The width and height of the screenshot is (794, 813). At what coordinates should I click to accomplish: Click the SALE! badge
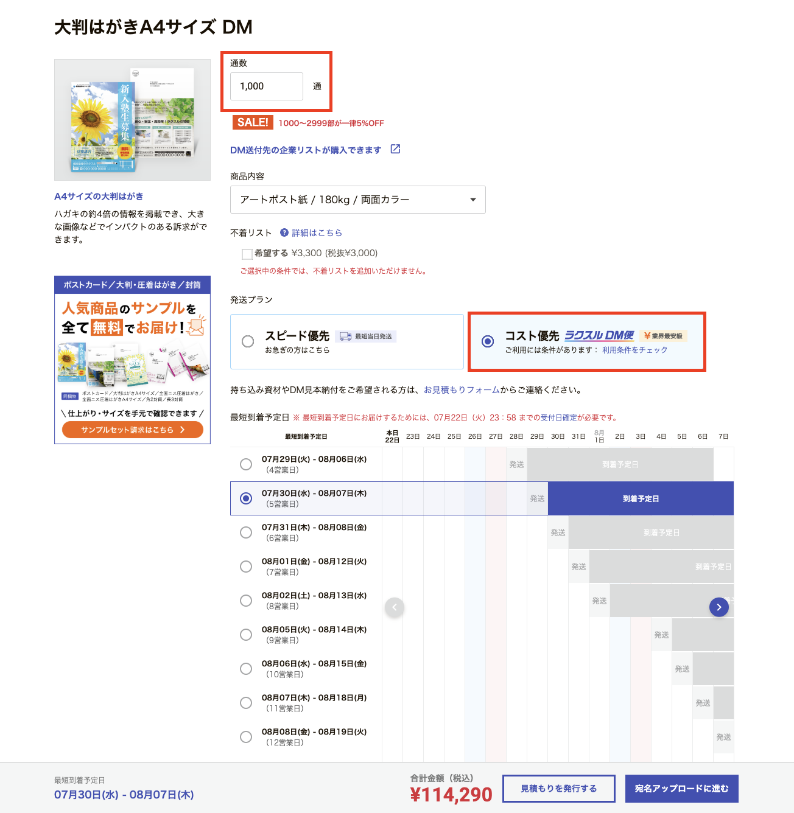click(253, 122)
